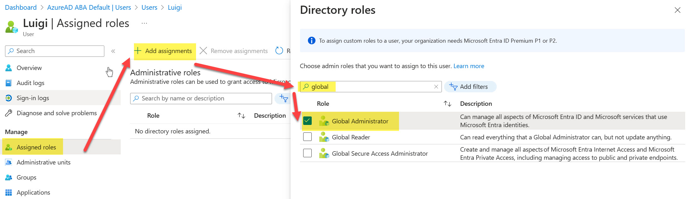The width and height of the screenshot is (688, 199).
Task: Click Global Secure Access Administrator role icon
Action: (x=324, y=153)
